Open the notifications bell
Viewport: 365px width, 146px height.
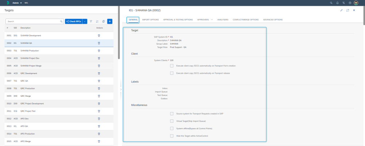(338, 3)
